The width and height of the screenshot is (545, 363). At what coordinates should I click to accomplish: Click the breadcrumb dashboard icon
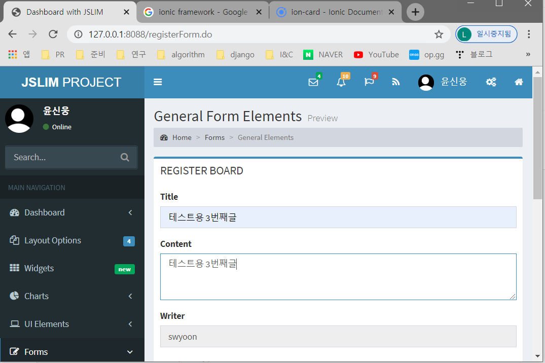click(164, 138)
